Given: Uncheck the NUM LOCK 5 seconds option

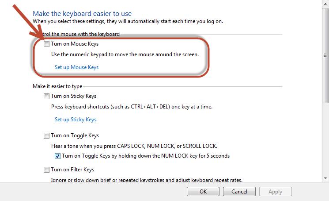Looking at the screenshot, I should (58, 156).
